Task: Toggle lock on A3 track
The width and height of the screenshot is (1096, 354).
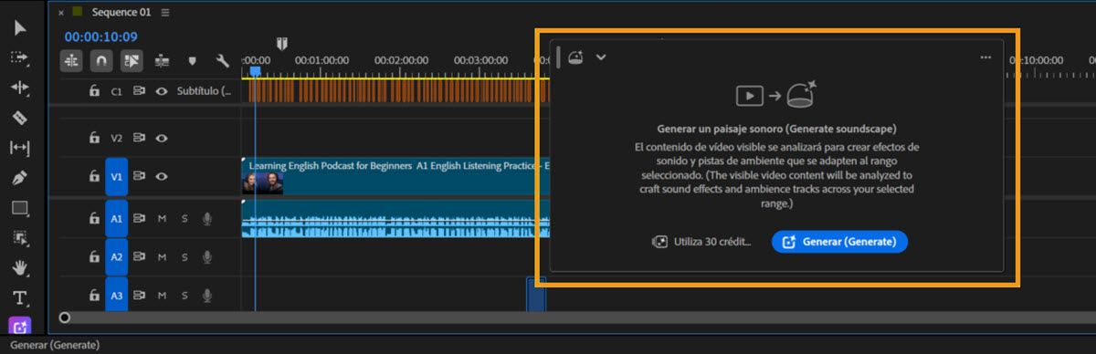Action: click(93, 296)
